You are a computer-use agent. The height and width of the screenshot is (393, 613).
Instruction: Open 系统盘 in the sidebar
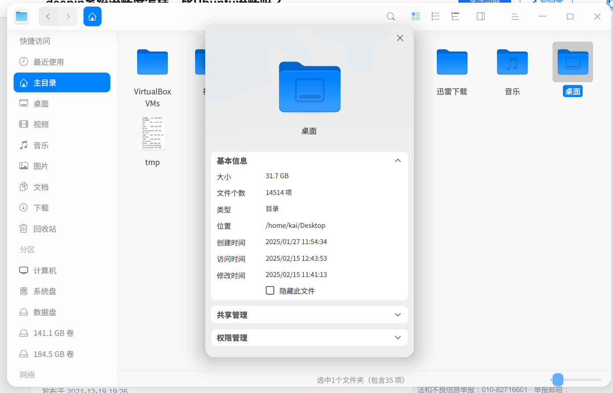(x=62, y=291)
